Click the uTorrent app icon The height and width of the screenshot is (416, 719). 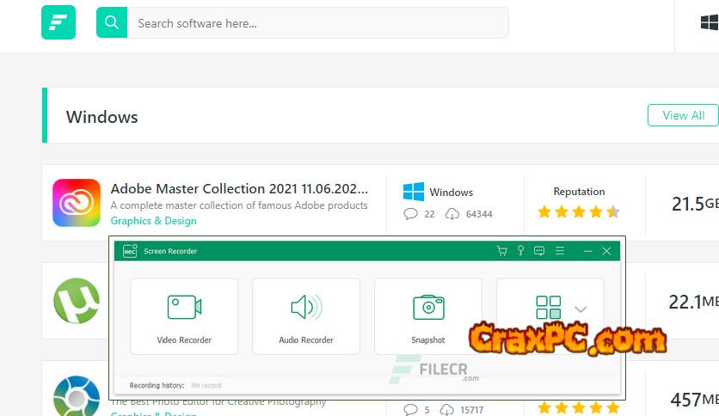coord(77,302)
